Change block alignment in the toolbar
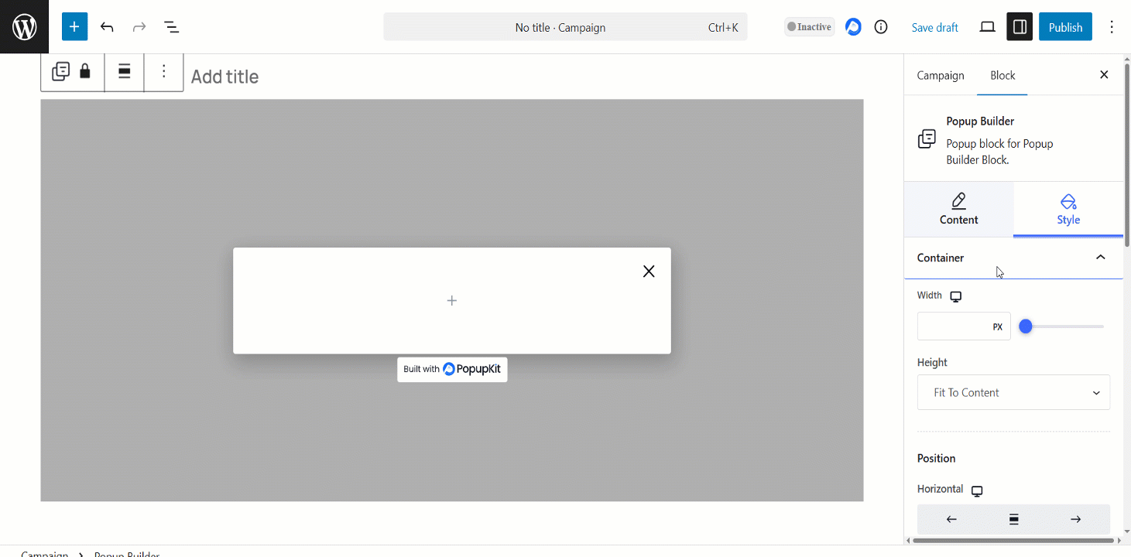This screenshot has width=1131, height=557. pyautogui.click(x=124, y=72)
